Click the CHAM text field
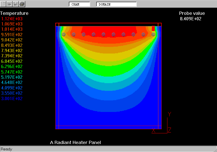Image resolution: width=217 pixels, height=152 pixels. coord(79,4)
